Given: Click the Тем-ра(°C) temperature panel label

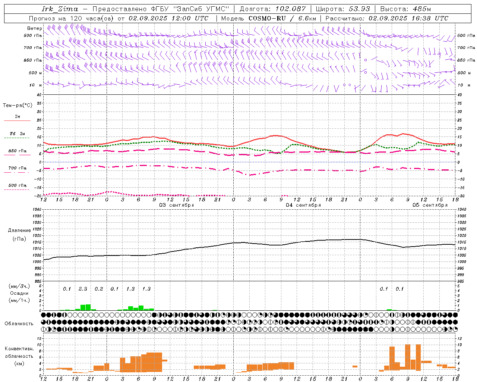Looking at the screenshot, I should pos(18,105).
